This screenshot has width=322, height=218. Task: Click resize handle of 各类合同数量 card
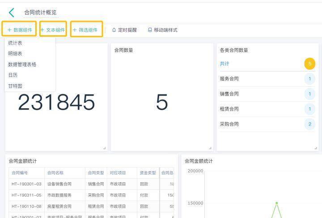(x=316, y=148)
